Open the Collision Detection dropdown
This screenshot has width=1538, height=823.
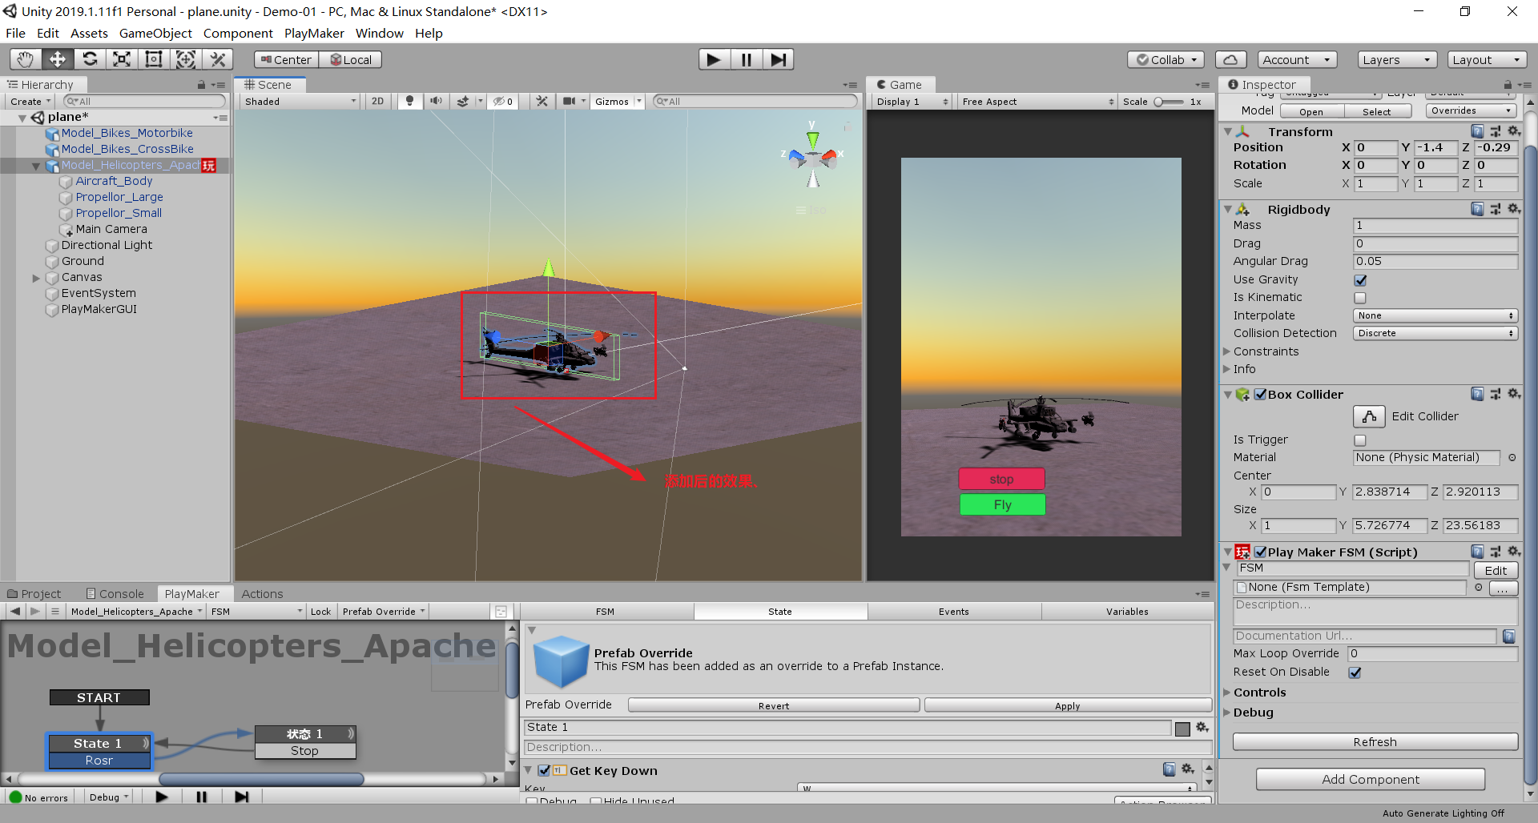click(x=1435, y=333)
